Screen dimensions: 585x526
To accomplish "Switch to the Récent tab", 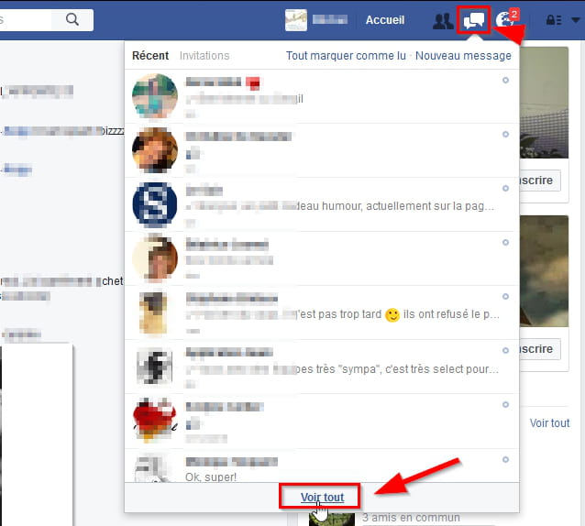I will pyautogui.click(x=150, y=56).
